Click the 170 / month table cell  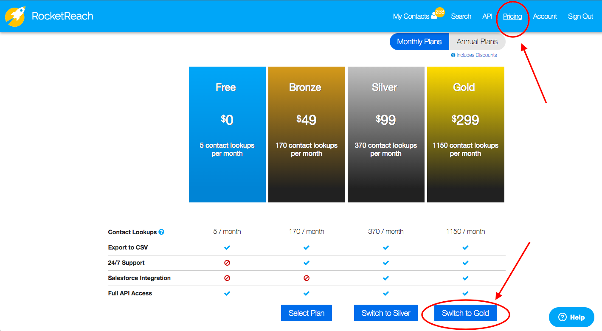point(307,232)
